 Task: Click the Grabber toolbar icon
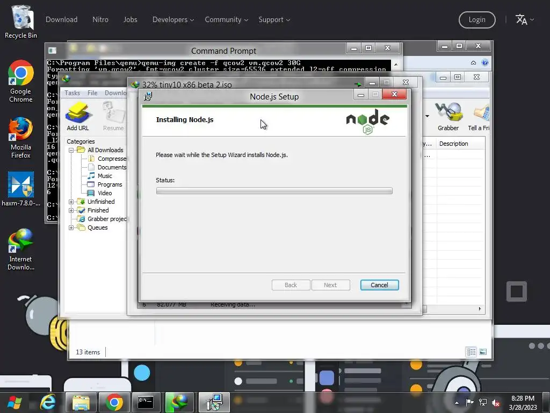448,117
